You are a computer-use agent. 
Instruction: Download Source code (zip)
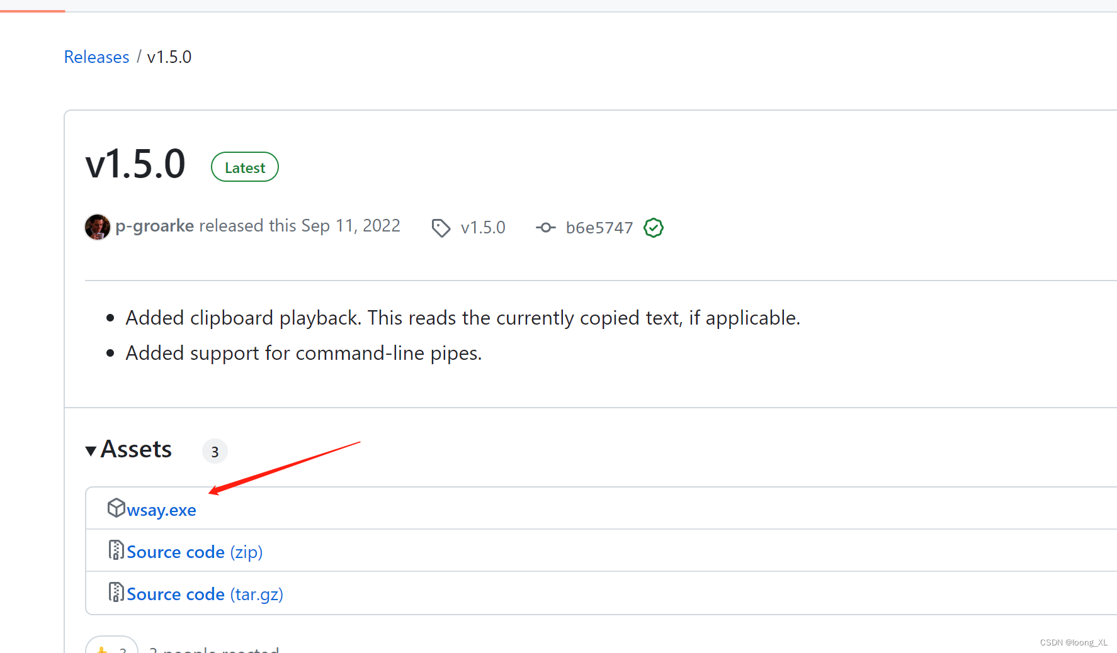[x=195, y=552]
